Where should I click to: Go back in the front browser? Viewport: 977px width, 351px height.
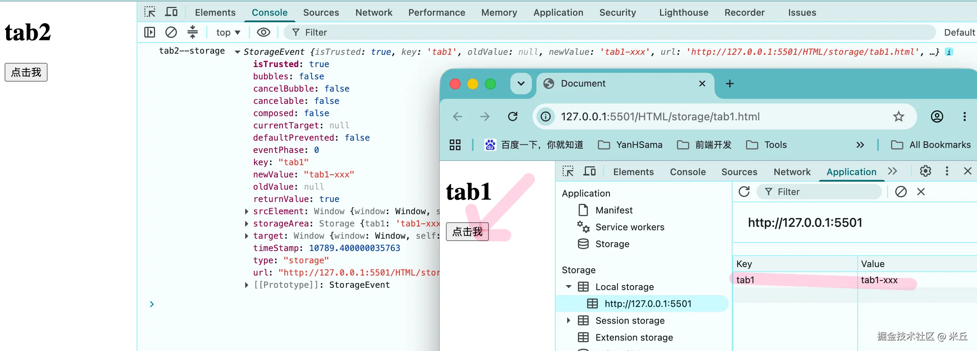[x=457, y=116]
